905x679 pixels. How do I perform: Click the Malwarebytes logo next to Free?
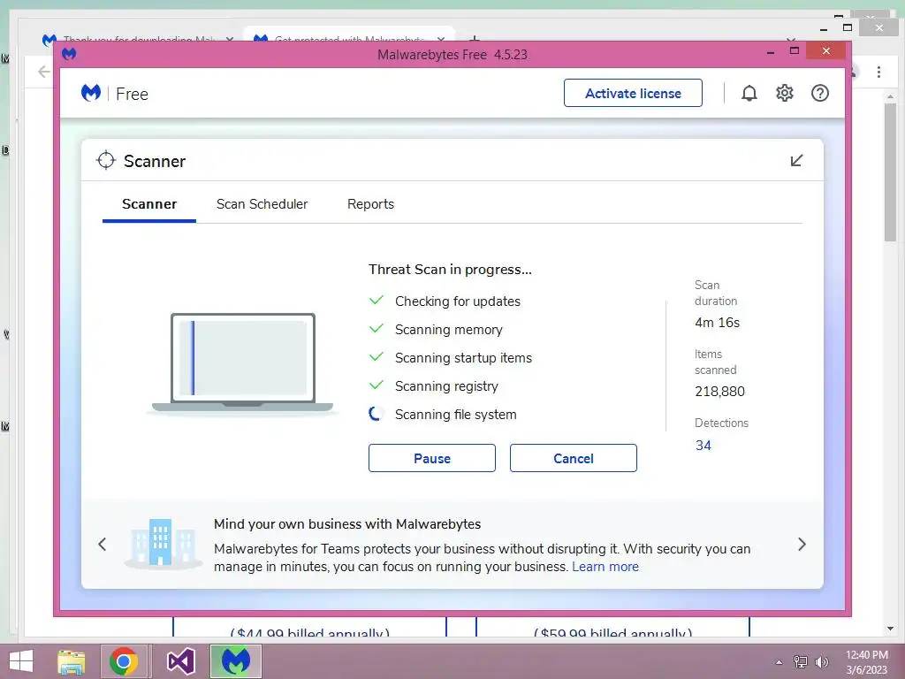click(91, 93)
